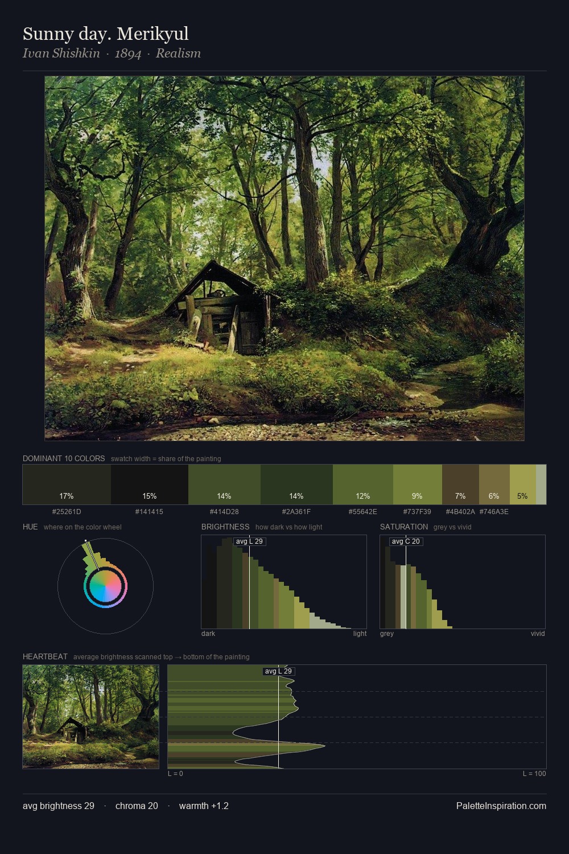Click 'chroma 20' in footer
Image resolution: width=569 pixels, height=854 pixels.
tap(137, 806)
